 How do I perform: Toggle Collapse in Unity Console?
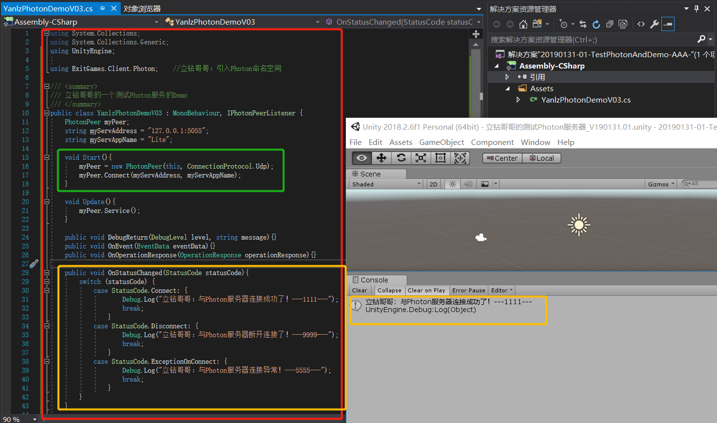click(389, 290)
